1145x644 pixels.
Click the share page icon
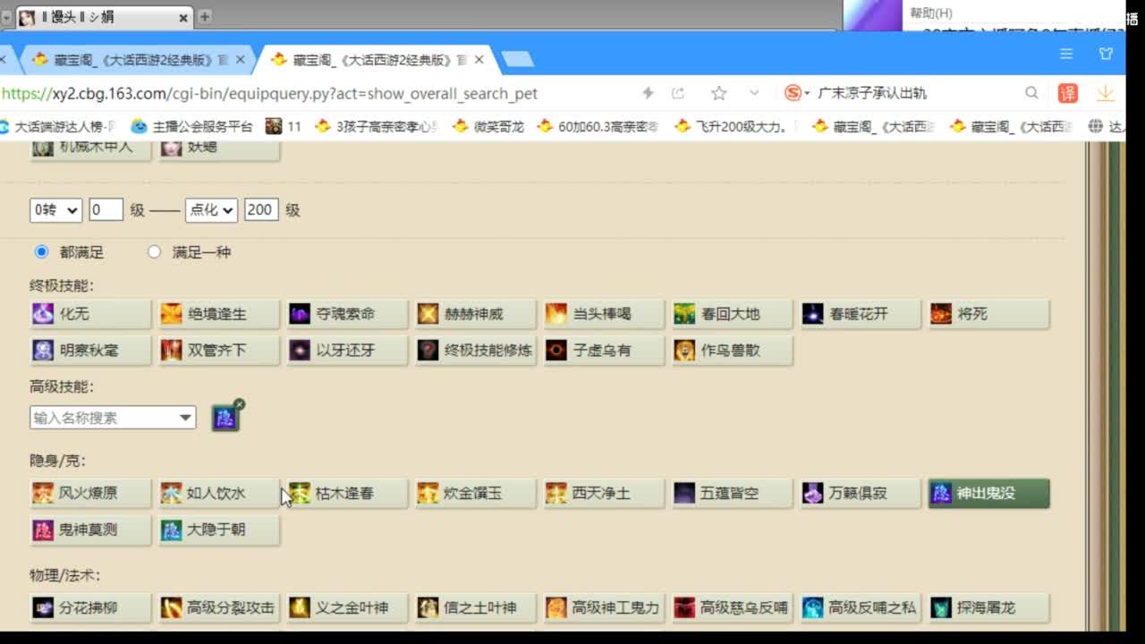click(x=678, y=93)
